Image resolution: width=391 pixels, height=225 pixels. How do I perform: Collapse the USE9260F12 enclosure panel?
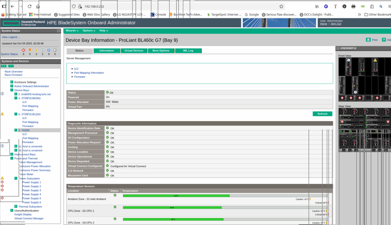point(337,48)
